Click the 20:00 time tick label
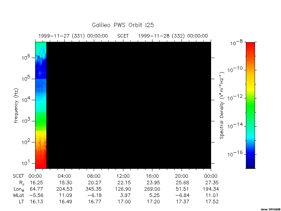 click(182, 176)
